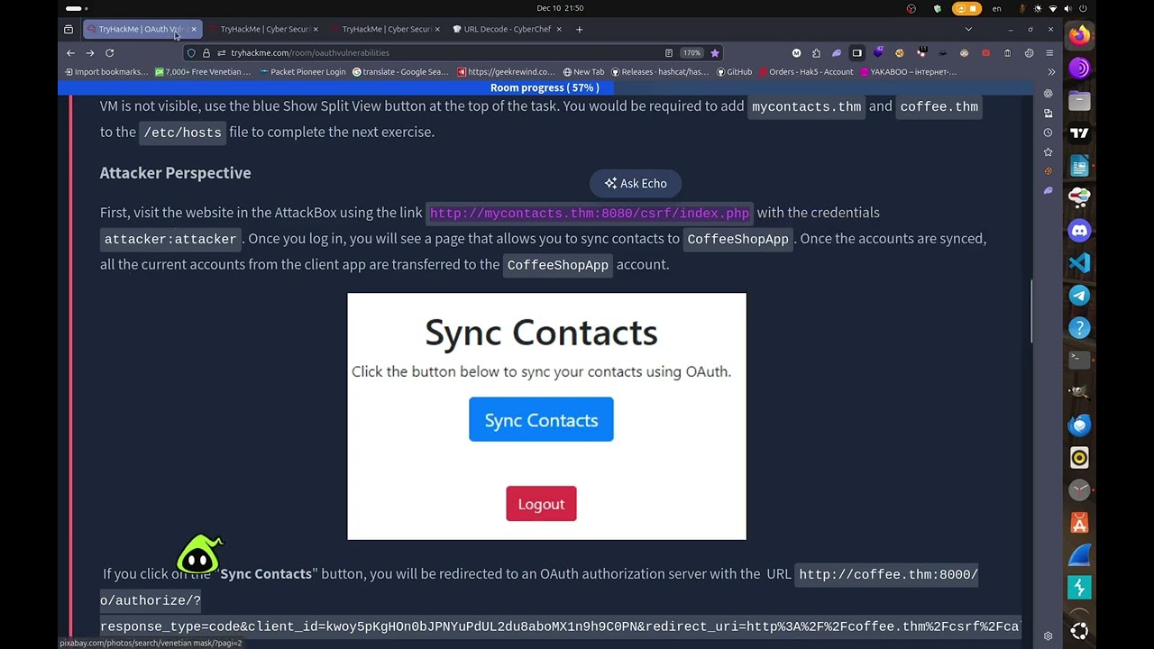Open sidebar settings gear at bottom
The image size is (1154, 649).
pyautogui.click(x=1048, y=635)
